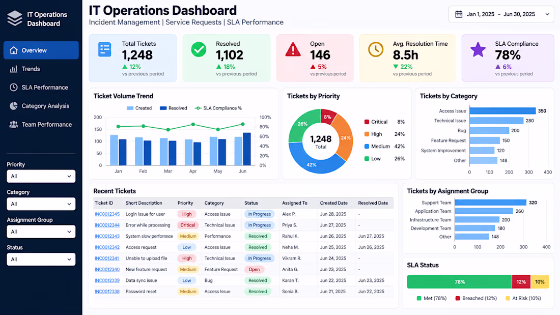This screenshot has width=560, height=315.
Task: Toggle the Created series in chart legend
Action: pos(139,108)
